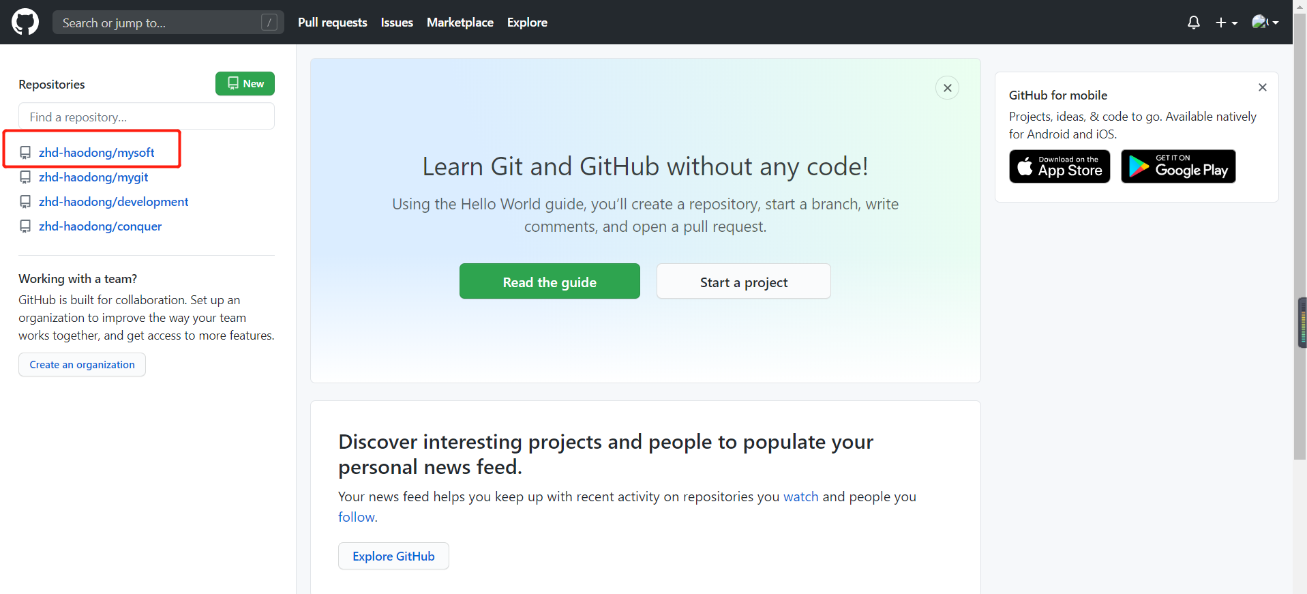Image resolution: width=1307 pixels, height=594 pixels.
Task: Open the user avatar menu
Action: [x=1265, y=23]
